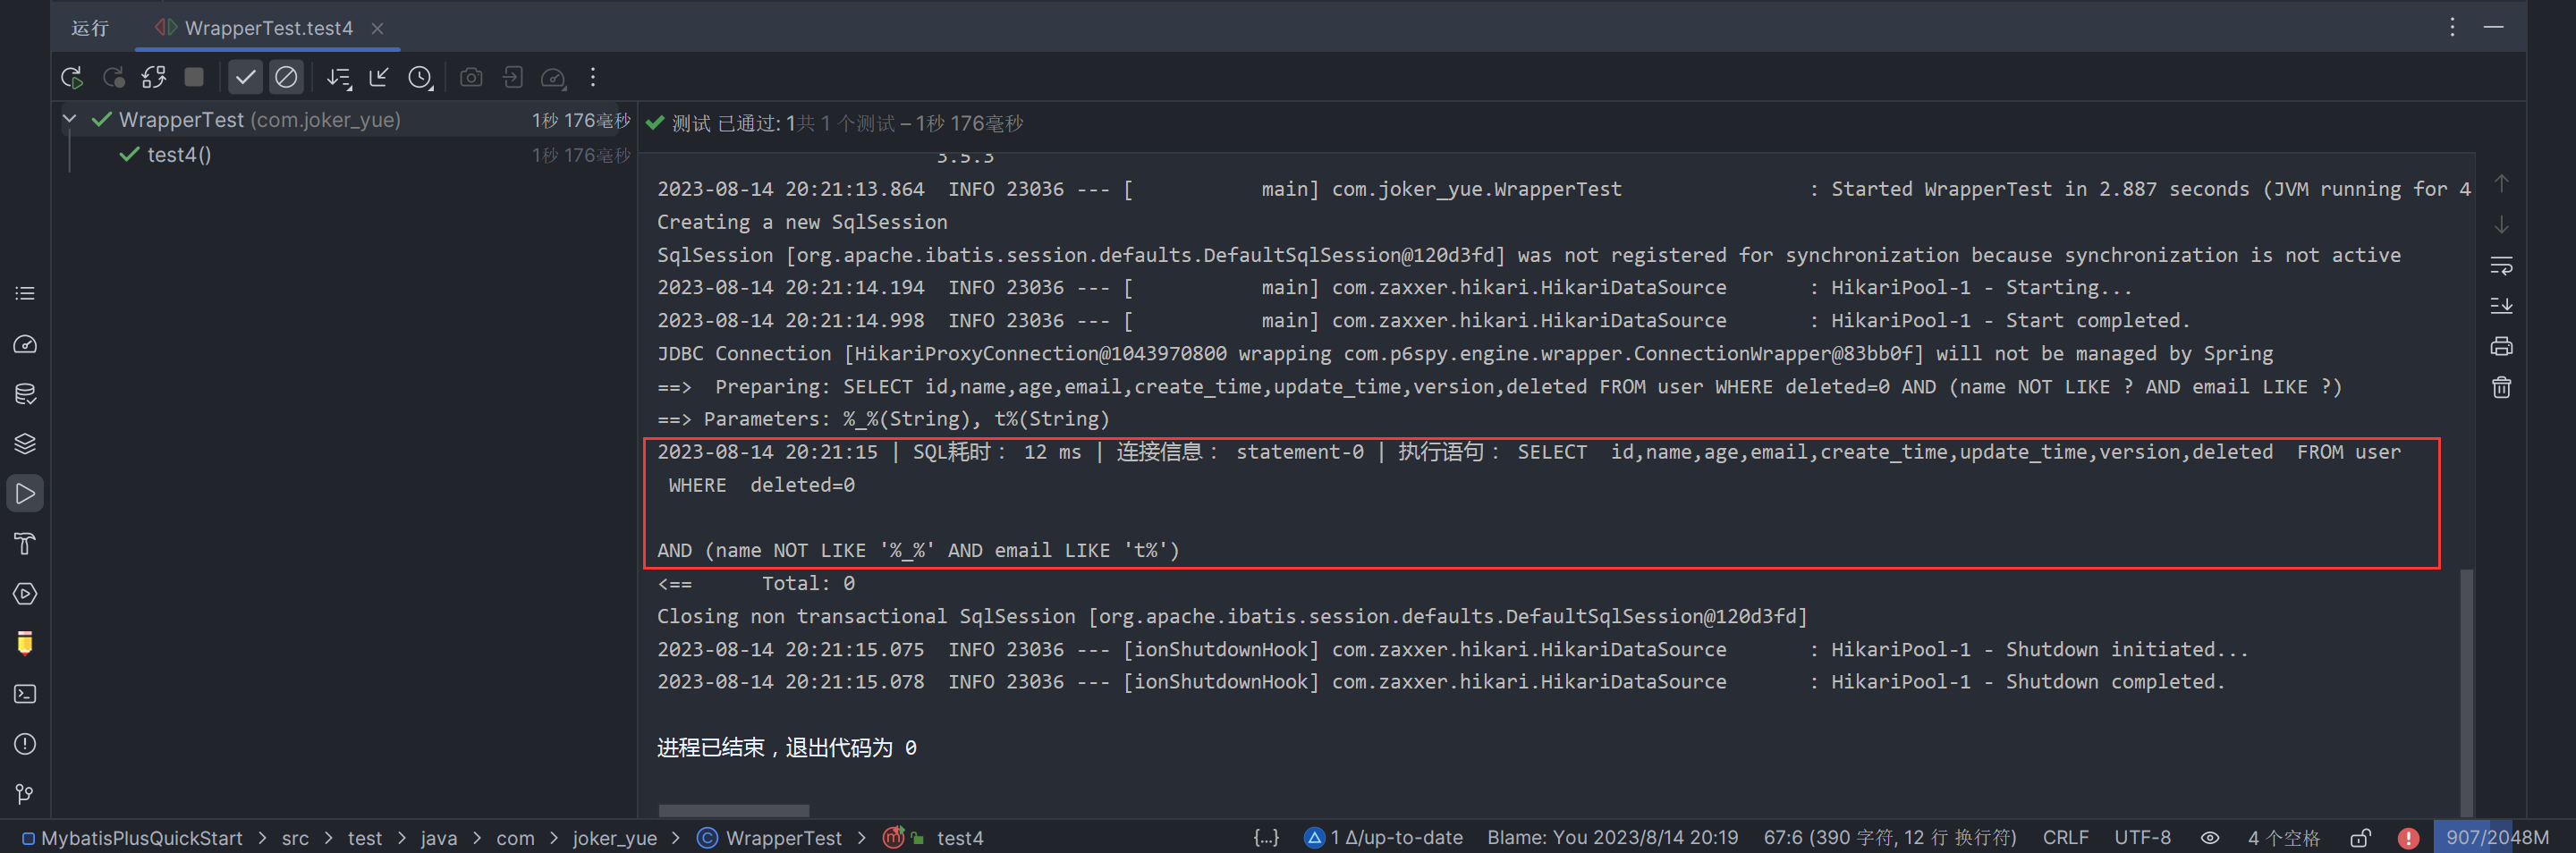The height and width of the screenshot is (853, 2576).
Task: Open the Database tool window icon
Action: 25,394
